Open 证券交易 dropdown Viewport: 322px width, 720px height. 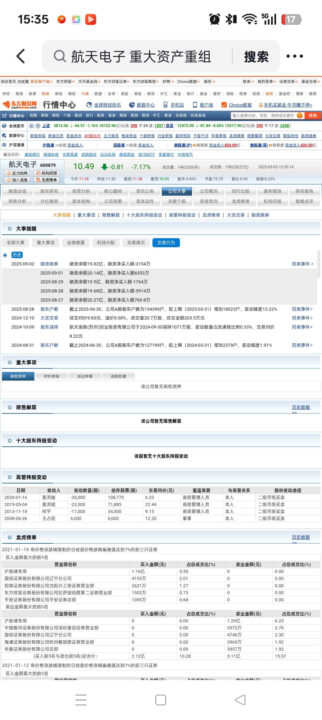(x=289, y=82)
